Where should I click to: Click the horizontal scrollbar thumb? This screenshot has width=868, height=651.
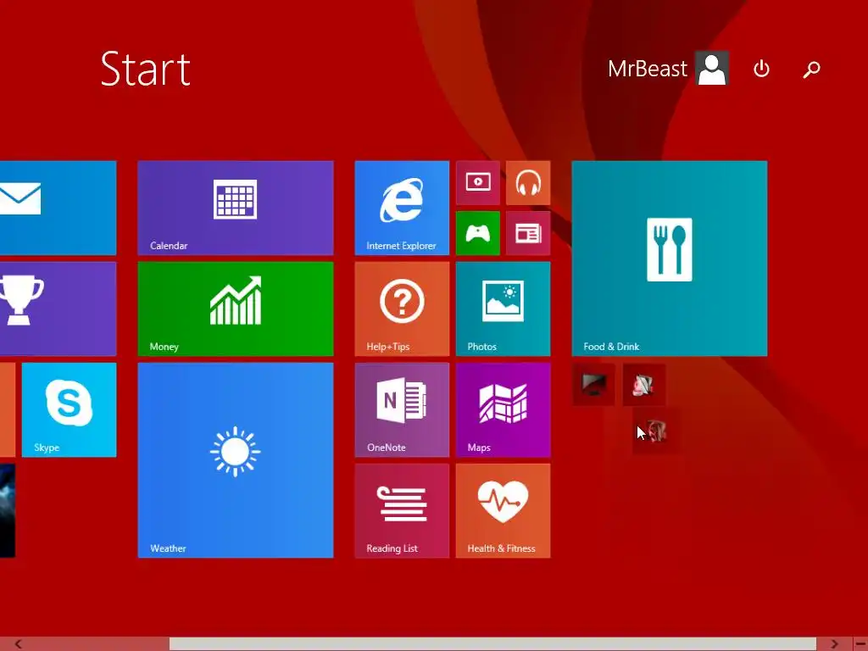click(x=492, y=644)
